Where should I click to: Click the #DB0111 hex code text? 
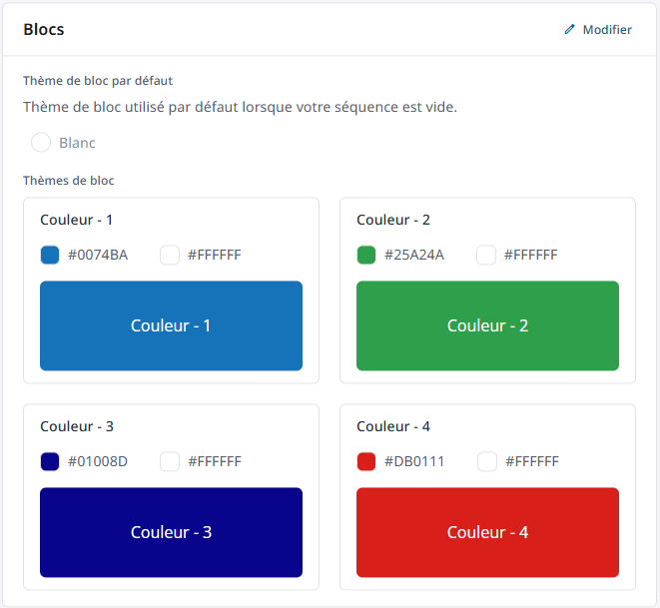pyautogui.click(x=414, y=461)
